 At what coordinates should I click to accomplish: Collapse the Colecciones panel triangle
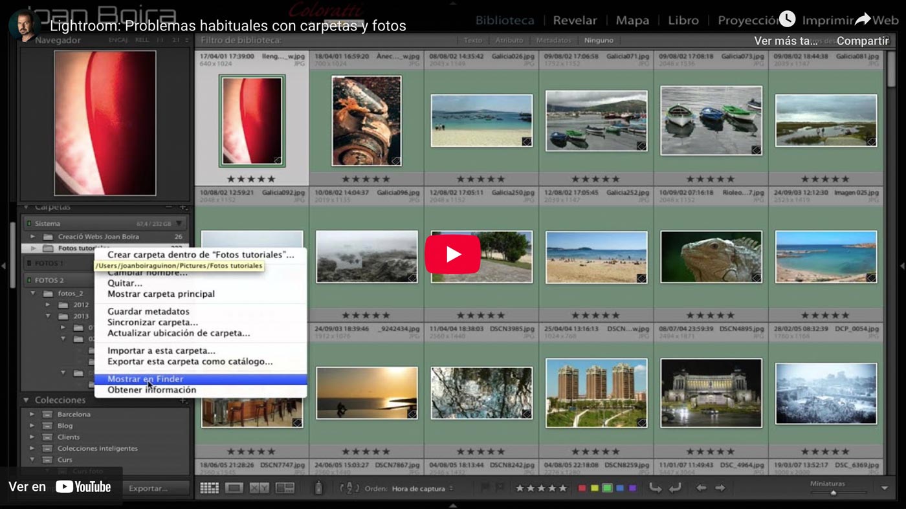coord(27,400)
